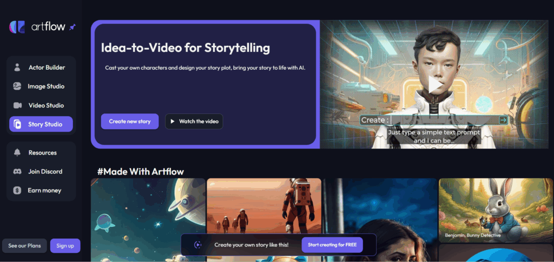This screenshot has width=554, height=262.
Task: Click the pin icon beside artflow
Action: (72, 27)
